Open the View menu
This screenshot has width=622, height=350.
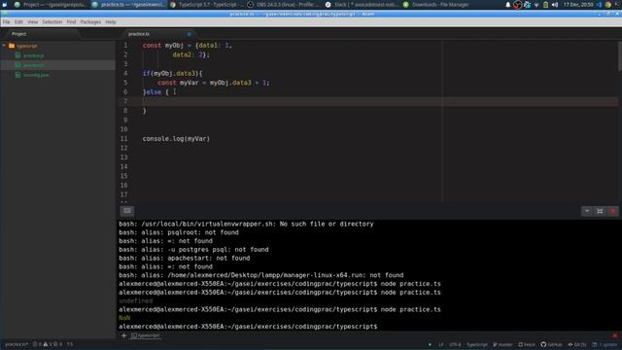[32, 22]
